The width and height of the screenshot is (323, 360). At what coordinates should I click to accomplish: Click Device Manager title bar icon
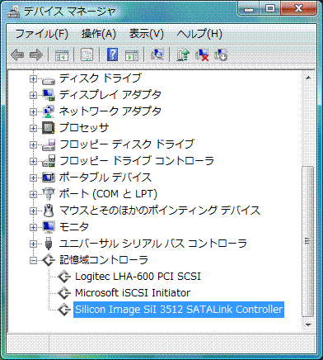13,12
